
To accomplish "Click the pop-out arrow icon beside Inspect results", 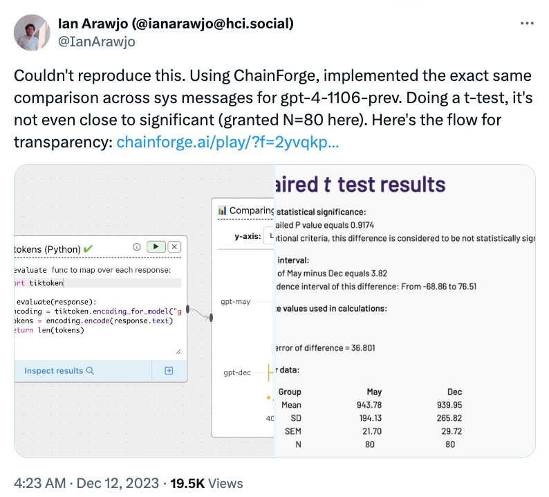I will pos(169,370).
